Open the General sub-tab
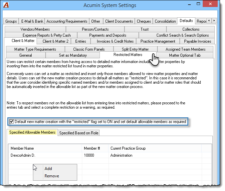The width and height of the screenshot is (225, 191). [x=26, y=55]
